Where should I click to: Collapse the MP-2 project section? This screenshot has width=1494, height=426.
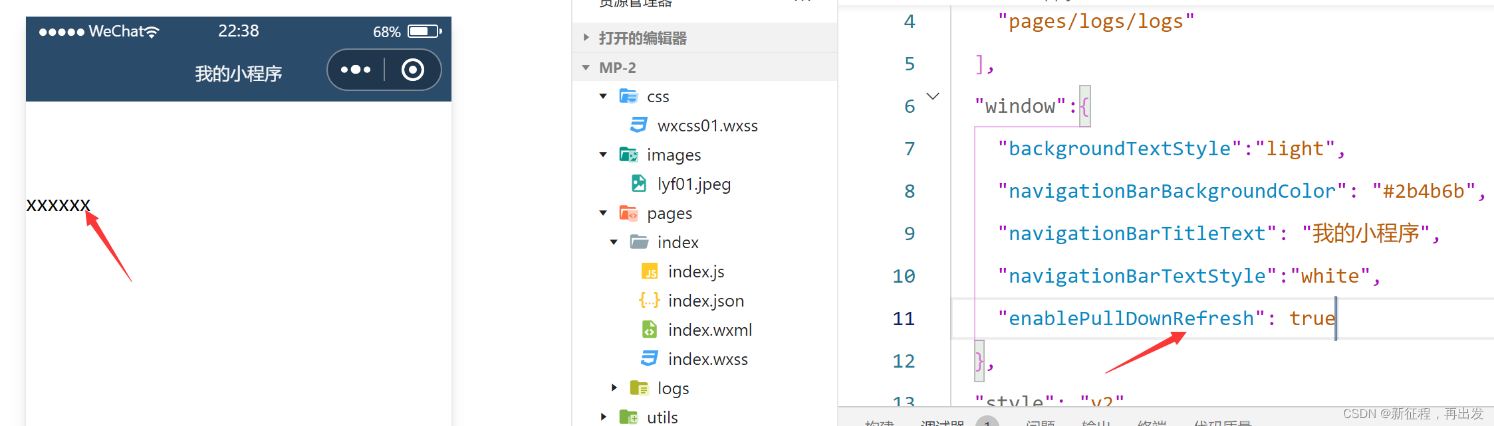pos(586,68)
